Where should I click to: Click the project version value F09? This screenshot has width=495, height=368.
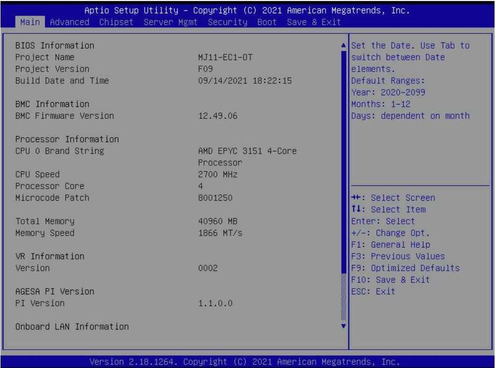click(x=205, y=69)
